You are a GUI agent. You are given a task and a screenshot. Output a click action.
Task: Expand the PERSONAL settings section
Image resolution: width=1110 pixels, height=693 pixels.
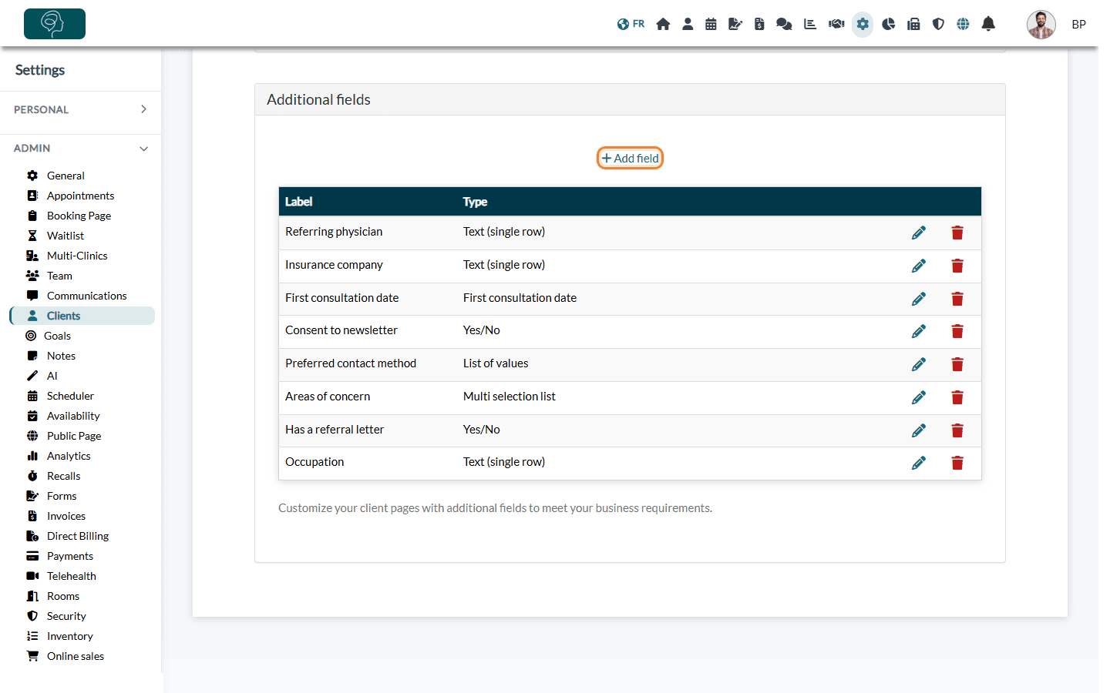point(81,109)
